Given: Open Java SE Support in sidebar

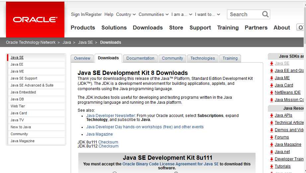Looking at the screenshot, I should [x=36, y=78].
